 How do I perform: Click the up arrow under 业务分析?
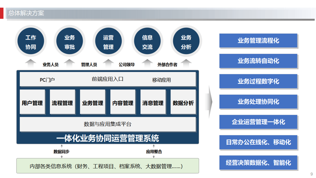click(186, 63)
